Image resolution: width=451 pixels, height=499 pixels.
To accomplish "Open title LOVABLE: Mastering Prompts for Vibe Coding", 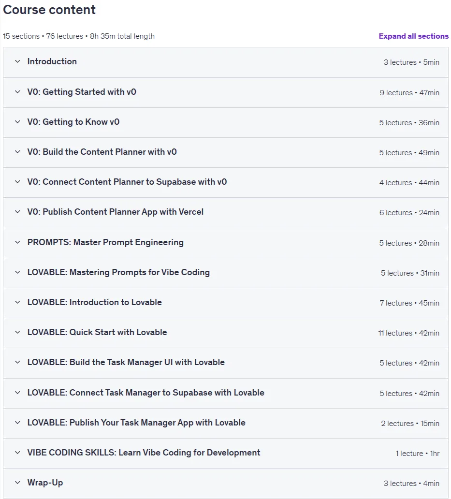I will [118, 272].
